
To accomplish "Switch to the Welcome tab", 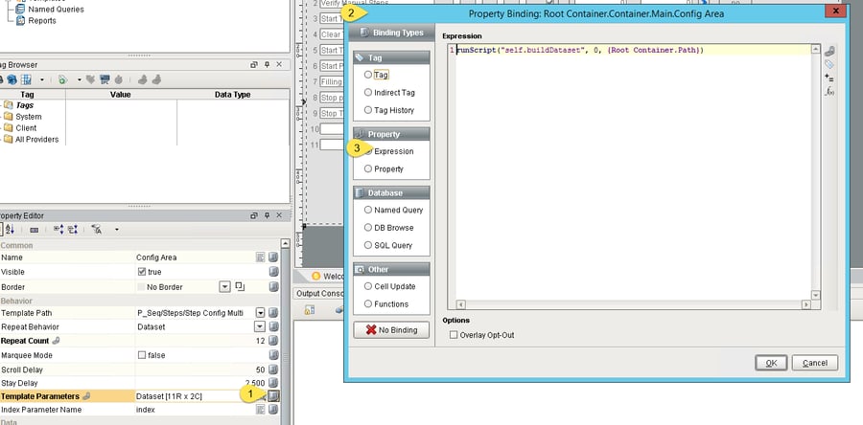I will click(328, 276).
